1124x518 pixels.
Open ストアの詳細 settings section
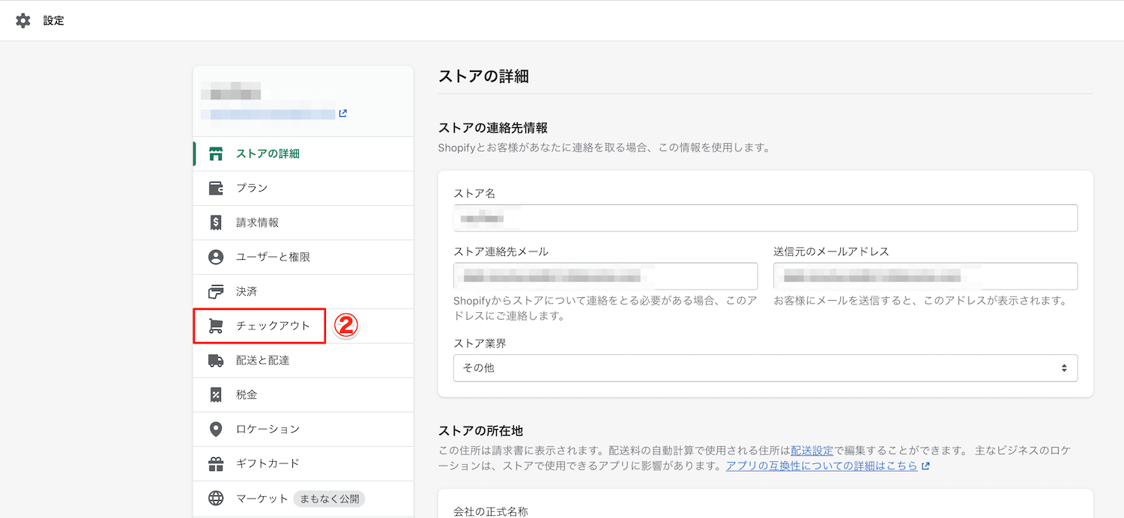[303, 154]
